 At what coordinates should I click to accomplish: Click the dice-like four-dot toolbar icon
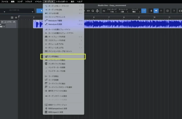168,11
